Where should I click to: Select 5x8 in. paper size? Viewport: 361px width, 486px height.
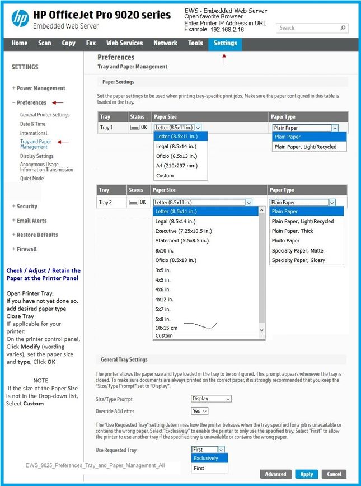[x=206, y=319]
